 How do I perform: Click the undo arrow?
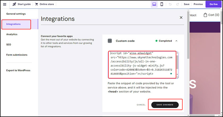click(170, 4)
